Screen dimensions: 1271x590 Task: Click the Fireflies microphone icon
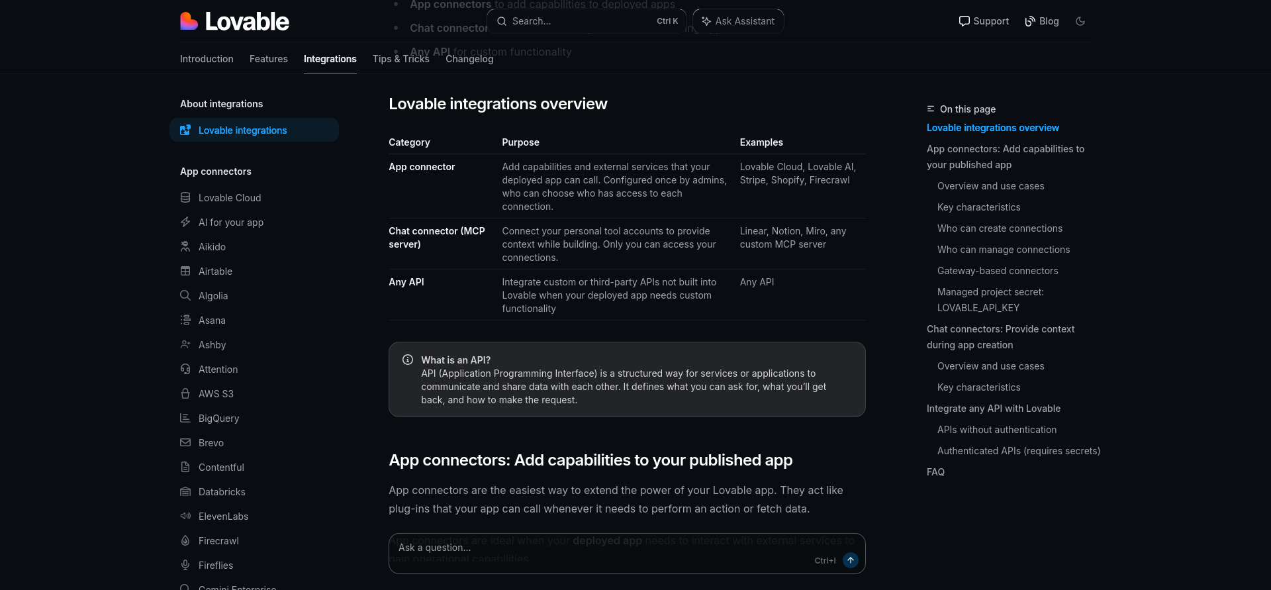pos(185,565)
